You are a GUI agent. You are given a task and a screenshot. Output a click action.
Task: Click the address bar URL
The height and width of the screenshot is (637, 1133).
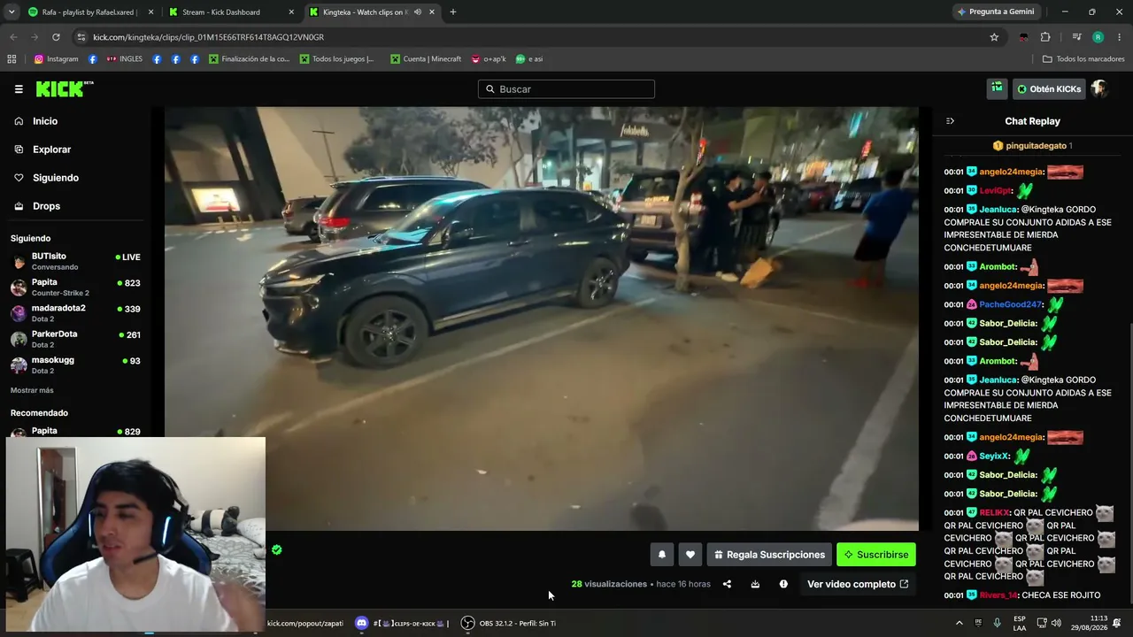(x=209, y=37)
